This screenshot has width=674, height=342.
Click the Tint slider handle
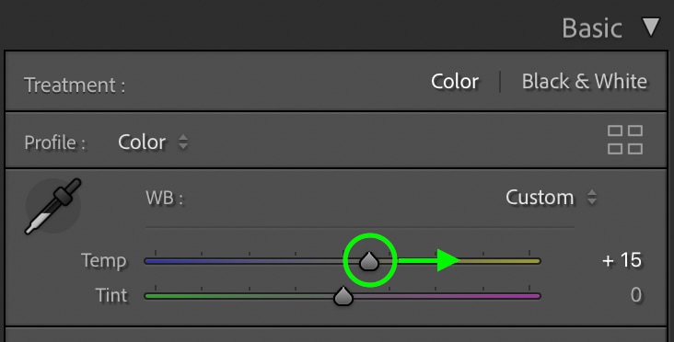point(343,296)
